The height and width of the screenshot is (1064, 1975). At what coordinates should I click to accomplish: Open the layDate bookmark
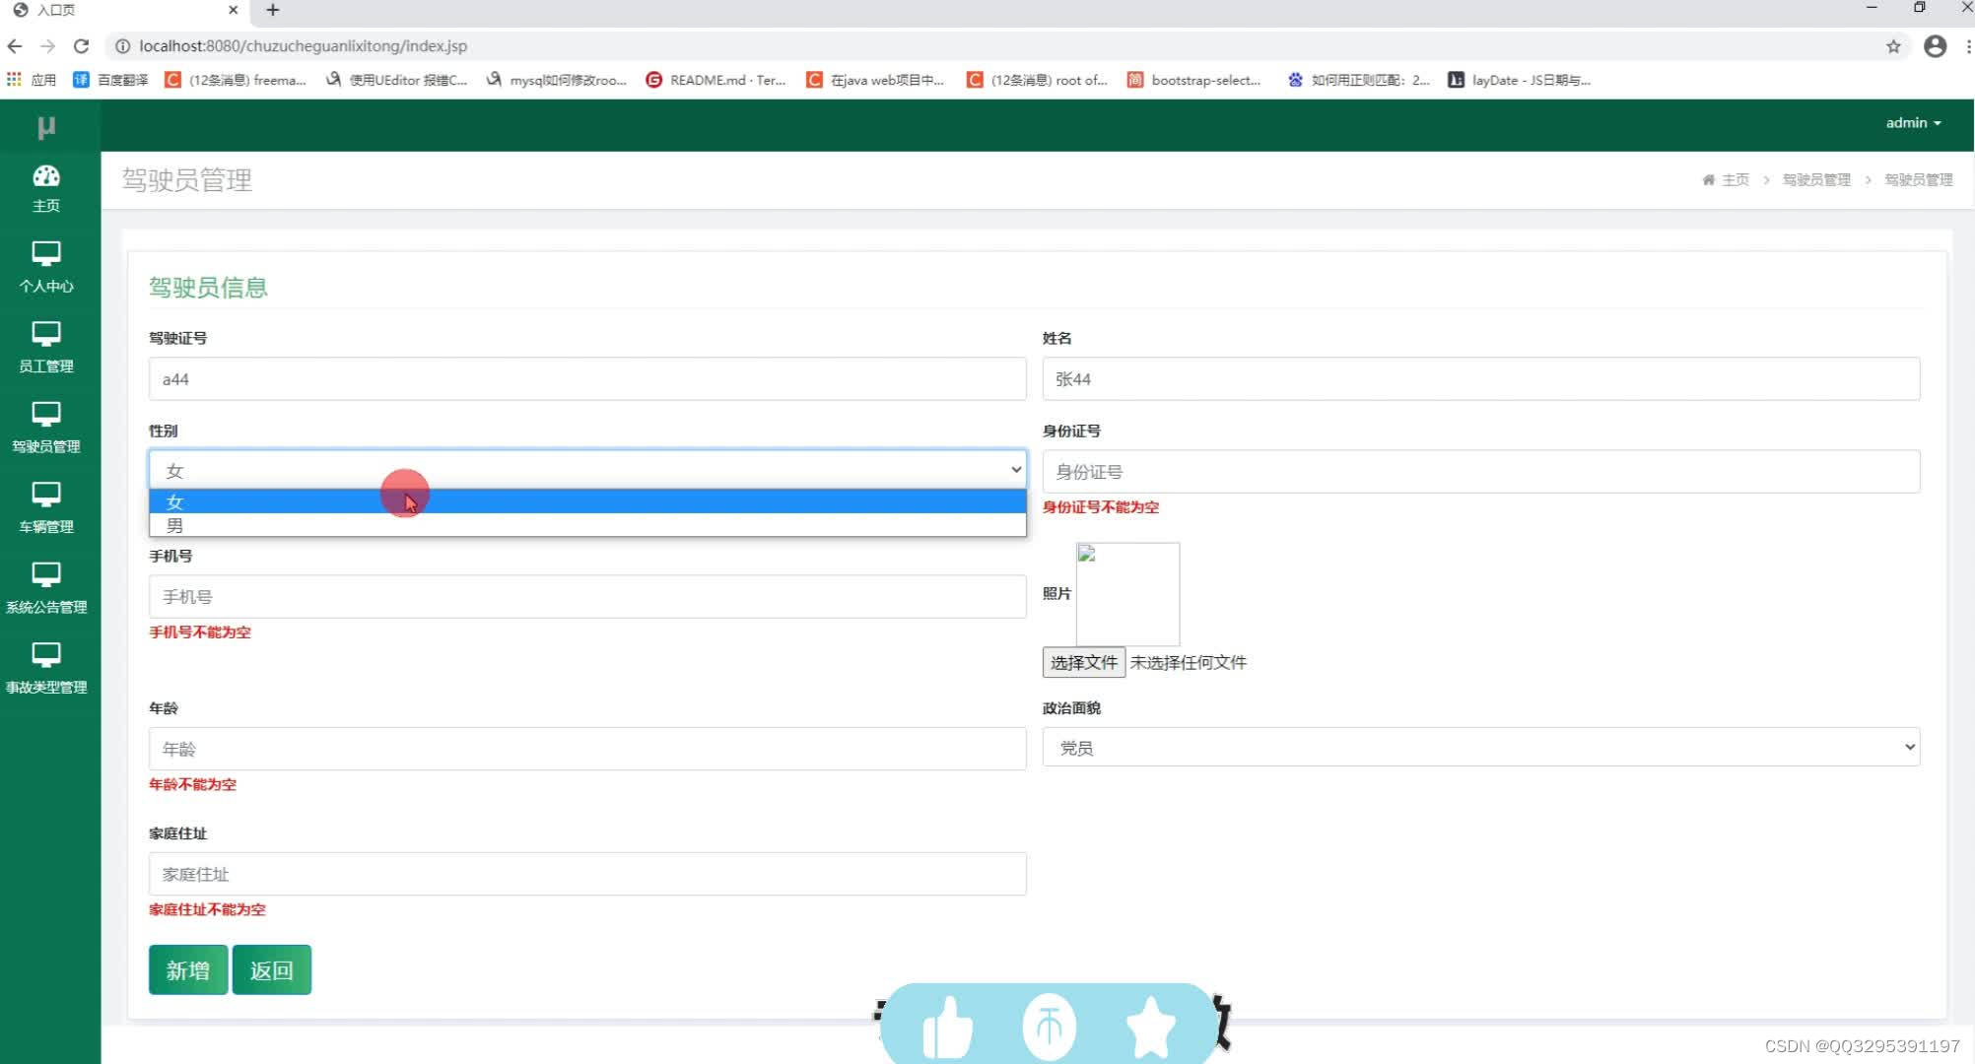[x=1519, y=80]
